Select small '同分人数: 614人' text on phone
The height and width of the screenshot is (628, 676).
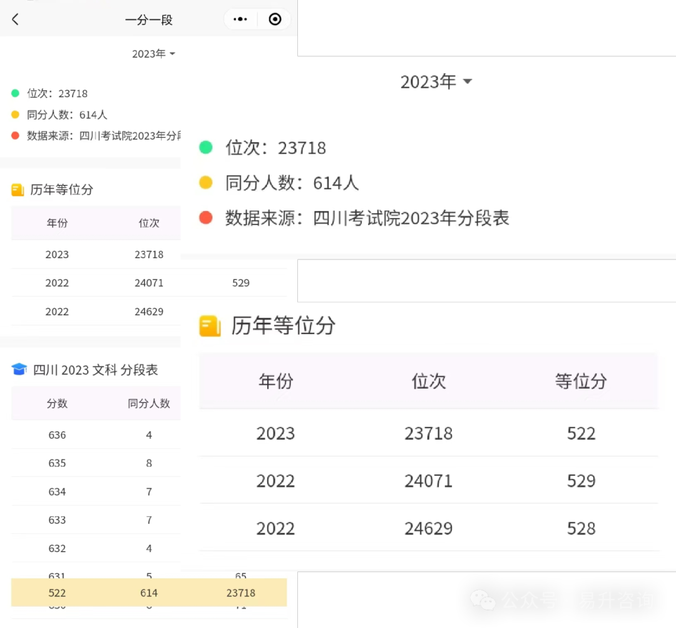pos(67,115)
